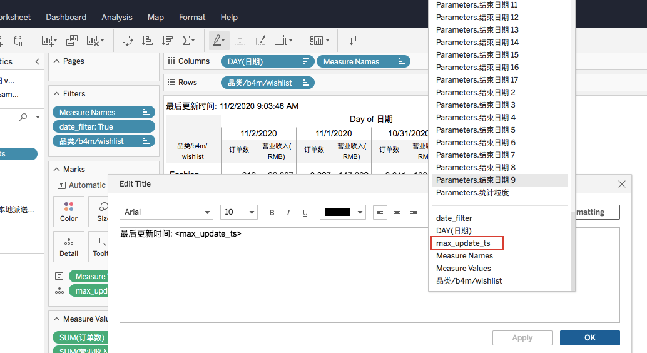Align title text left
This screenshot has width=647, height=353.
tap(380, 212)
